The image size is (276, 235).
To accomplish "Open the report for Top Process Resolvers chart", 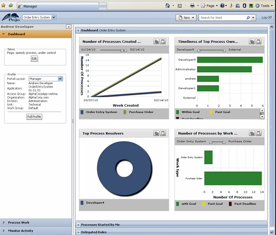I will [x=156, y=133].
